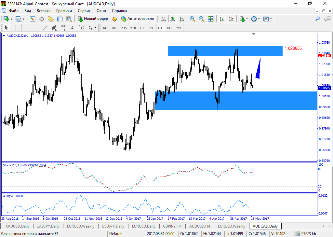The height and width of the screenshot is (237, 333).
Task: Select the vertical line tool
Action: tap(27, 28)
